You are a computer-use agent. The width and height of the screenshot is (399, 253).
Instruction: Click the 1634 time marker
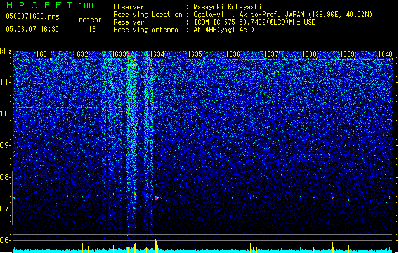[x=157, y=54]
